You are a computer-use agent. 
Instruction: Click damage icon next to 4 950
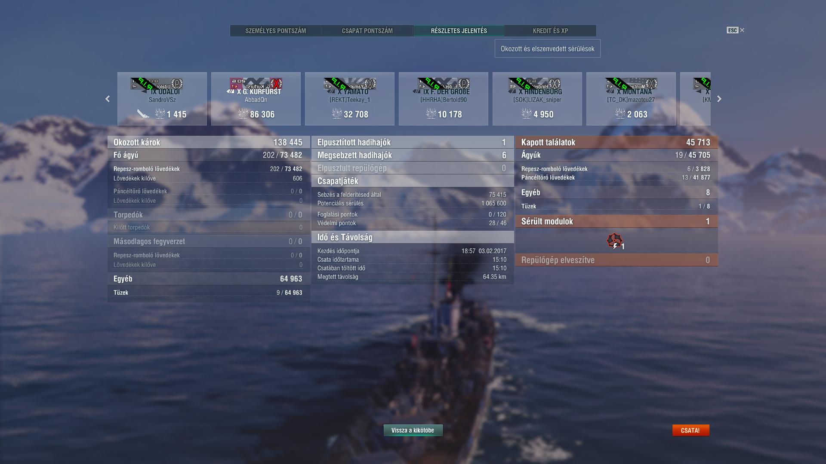tap(526, 114)
